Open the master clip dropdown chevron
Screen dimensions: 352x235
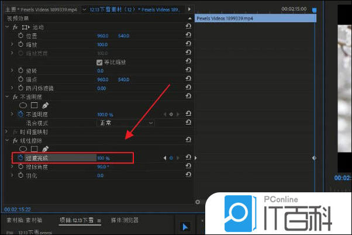click(x=84, y=10)
